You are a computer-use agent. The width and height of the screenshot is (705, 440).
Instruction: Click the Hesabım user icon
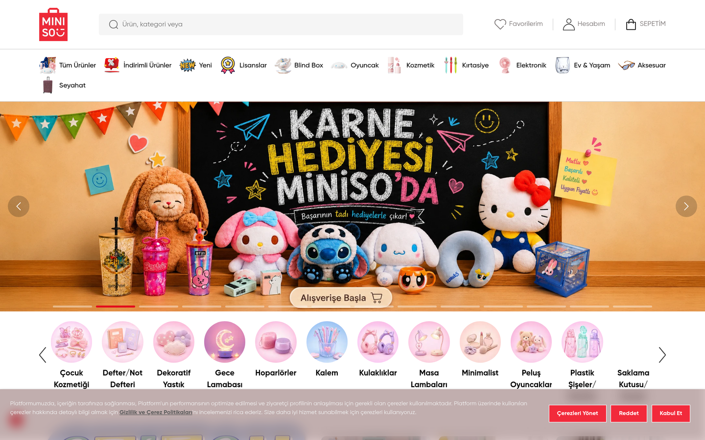pyautogui.click(x=568, y=24)
